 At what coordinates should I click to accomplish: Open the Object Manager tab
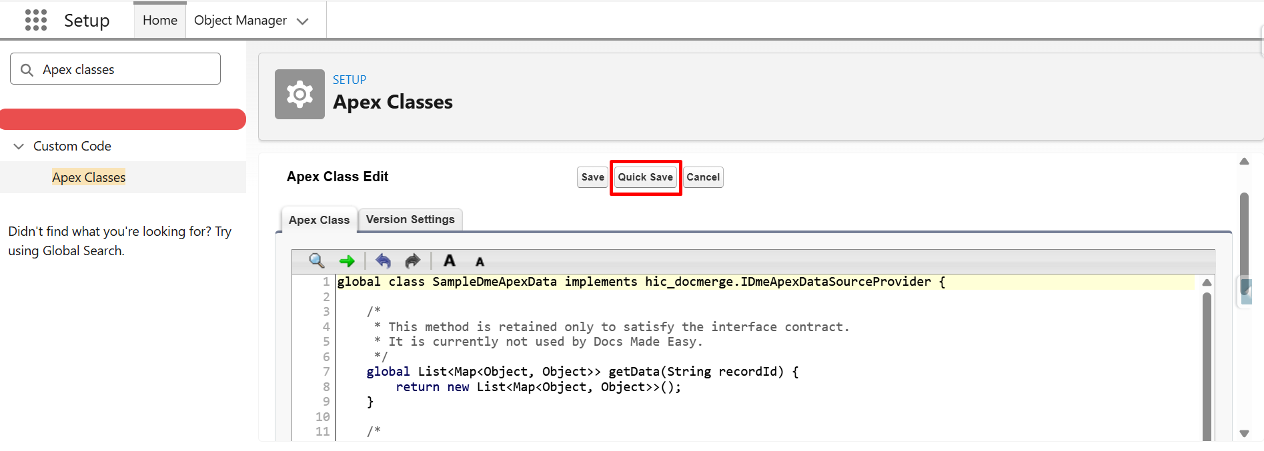pyautogui.click(x=240, y=21)
